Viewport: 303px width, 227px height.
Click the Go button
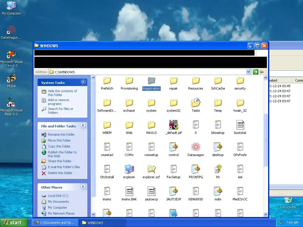point(258,72)
